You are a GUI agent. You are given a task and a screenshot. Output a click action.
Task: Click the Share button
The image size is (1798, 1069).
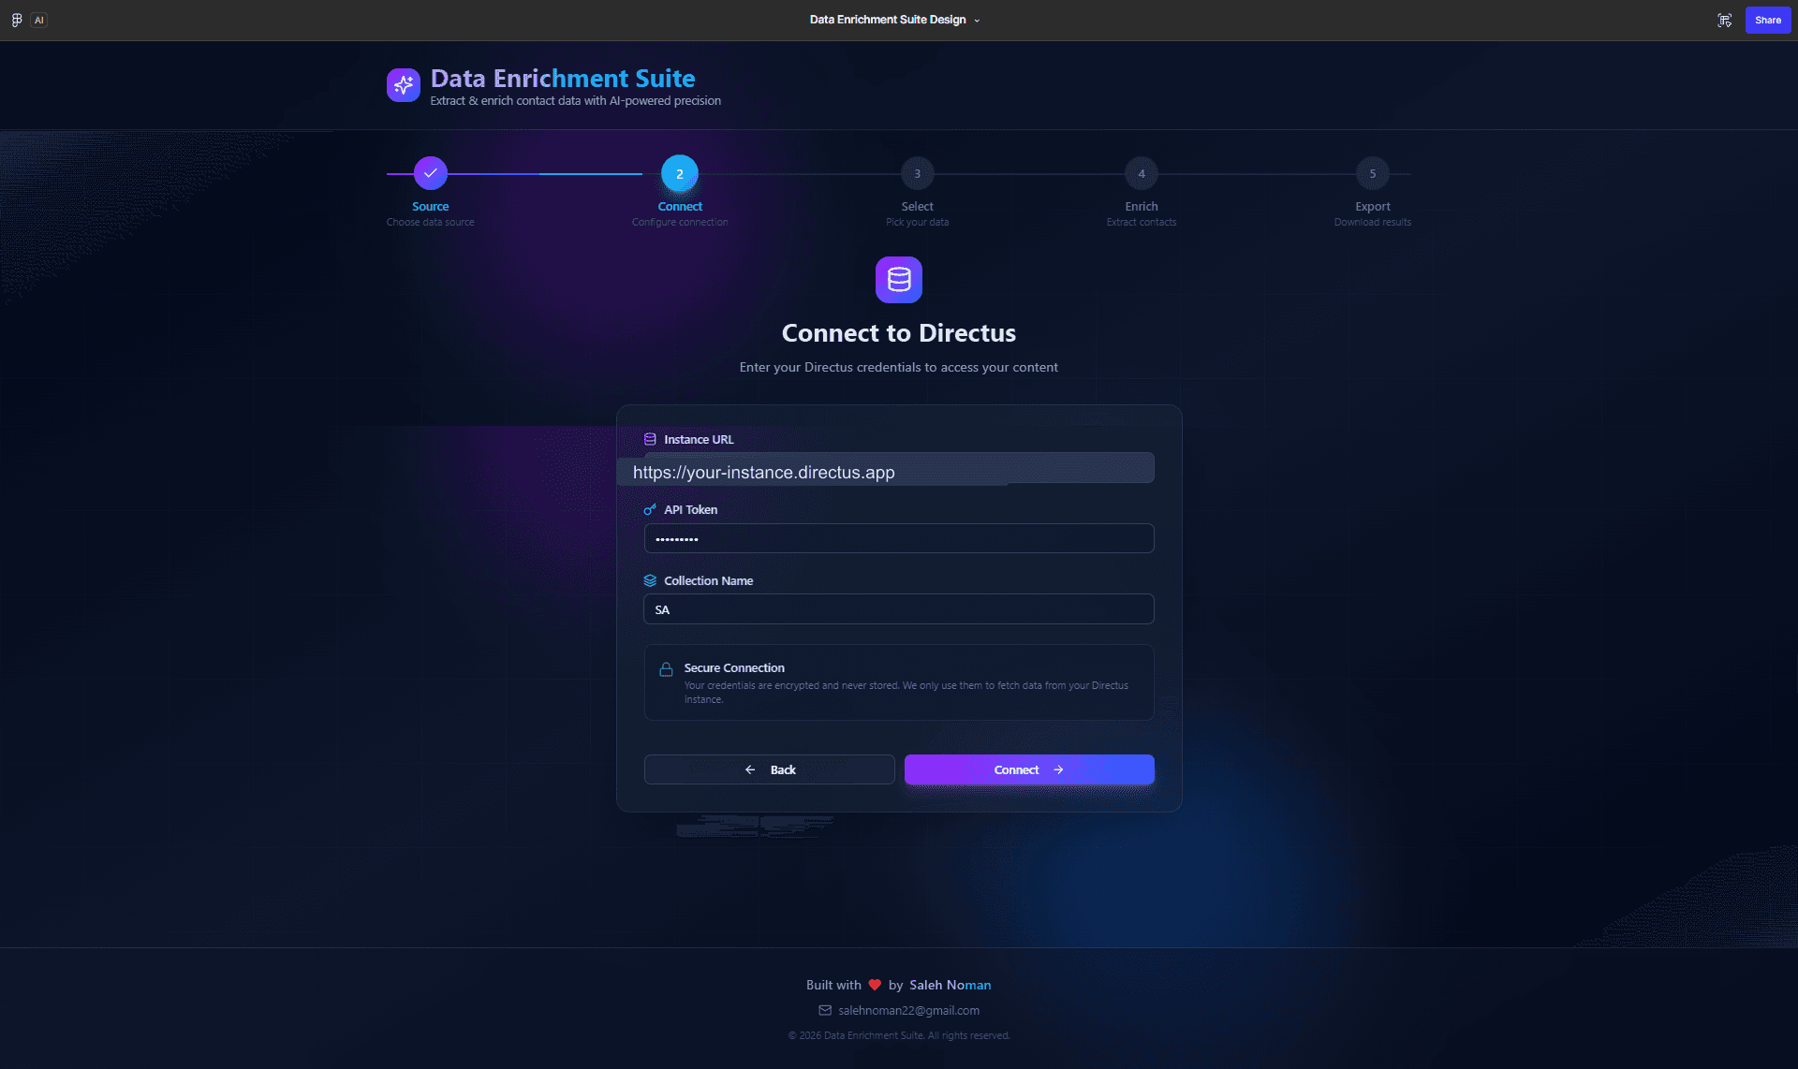tap(1768, 20)
